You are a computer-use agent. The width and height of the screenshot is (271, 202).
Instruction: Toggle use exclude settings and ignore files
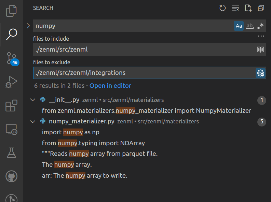[x=260, y=73]
